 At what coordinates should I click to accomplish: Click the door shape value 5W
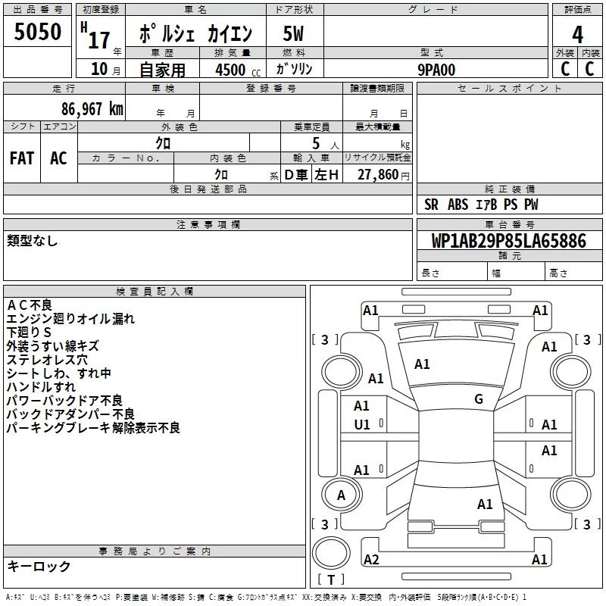[x=293, y=33]
